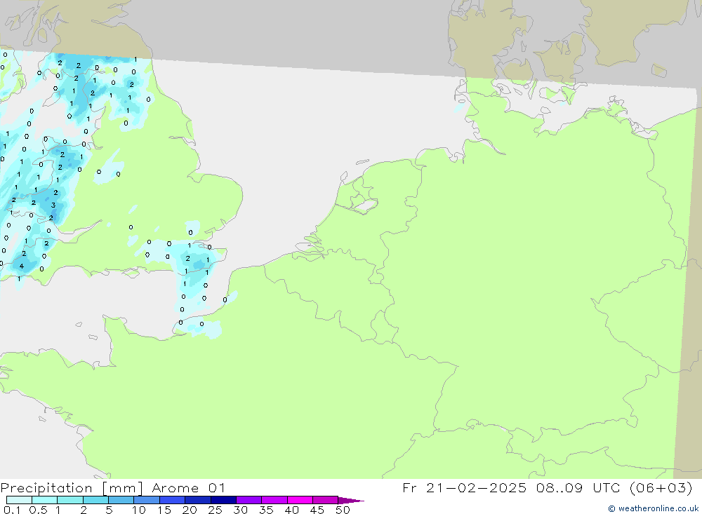Screen dimensions: 702x514
Task: Choose the magenta swatch between 40 and 45
Action: pyautogui.click(x=300, y=500)
